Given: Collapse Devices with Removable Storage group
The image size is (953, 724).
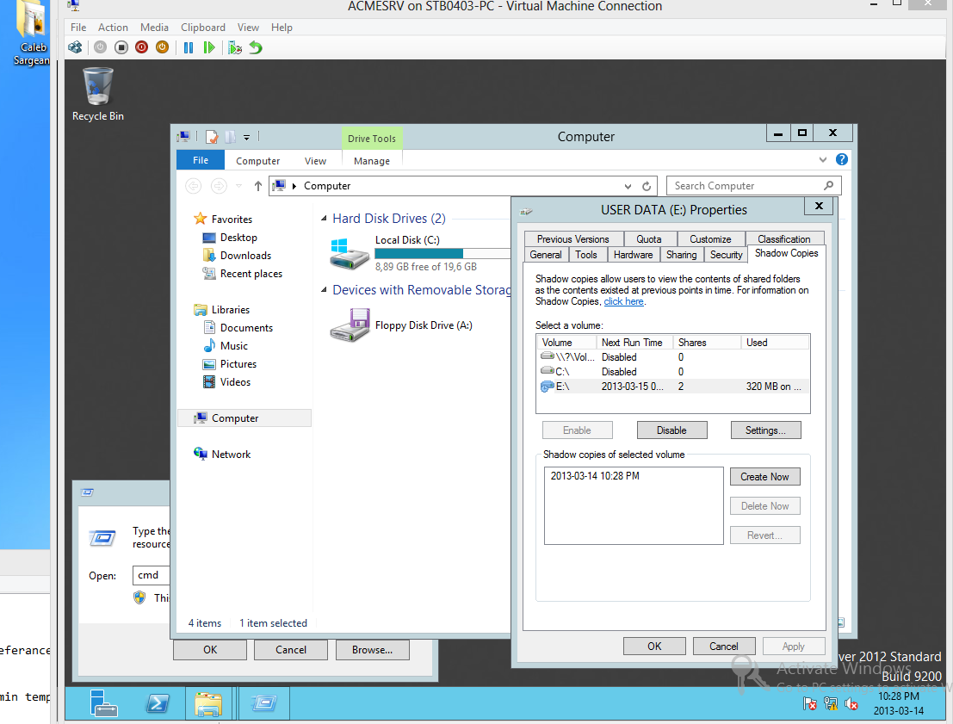Looking at the screenshot, I should (x=324, y=290).
